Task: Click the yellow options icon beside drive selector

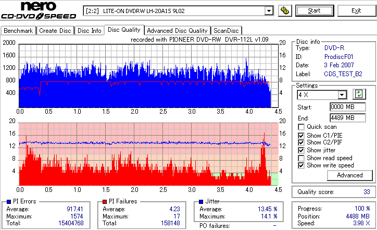Action: [285, 11]
